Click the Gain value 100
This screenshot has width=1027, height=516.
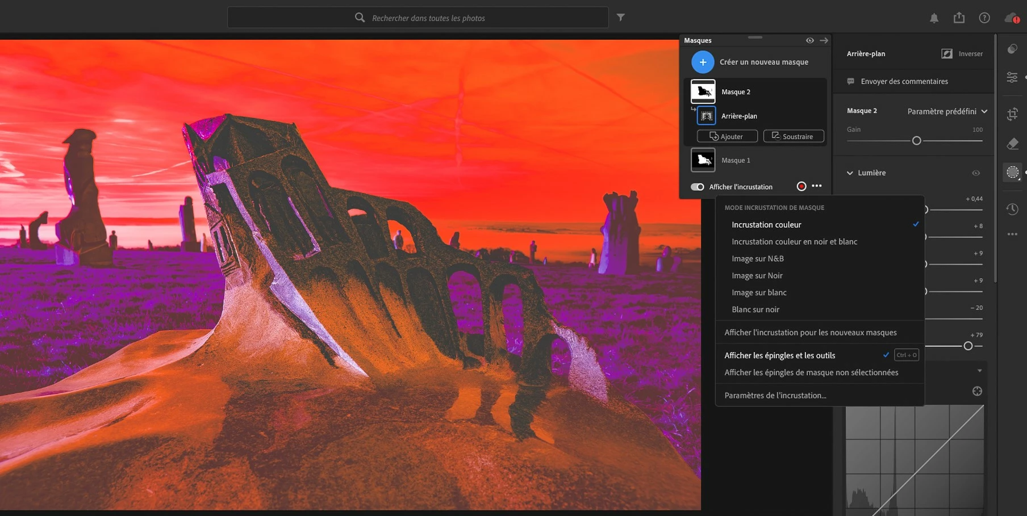[977, 129]
